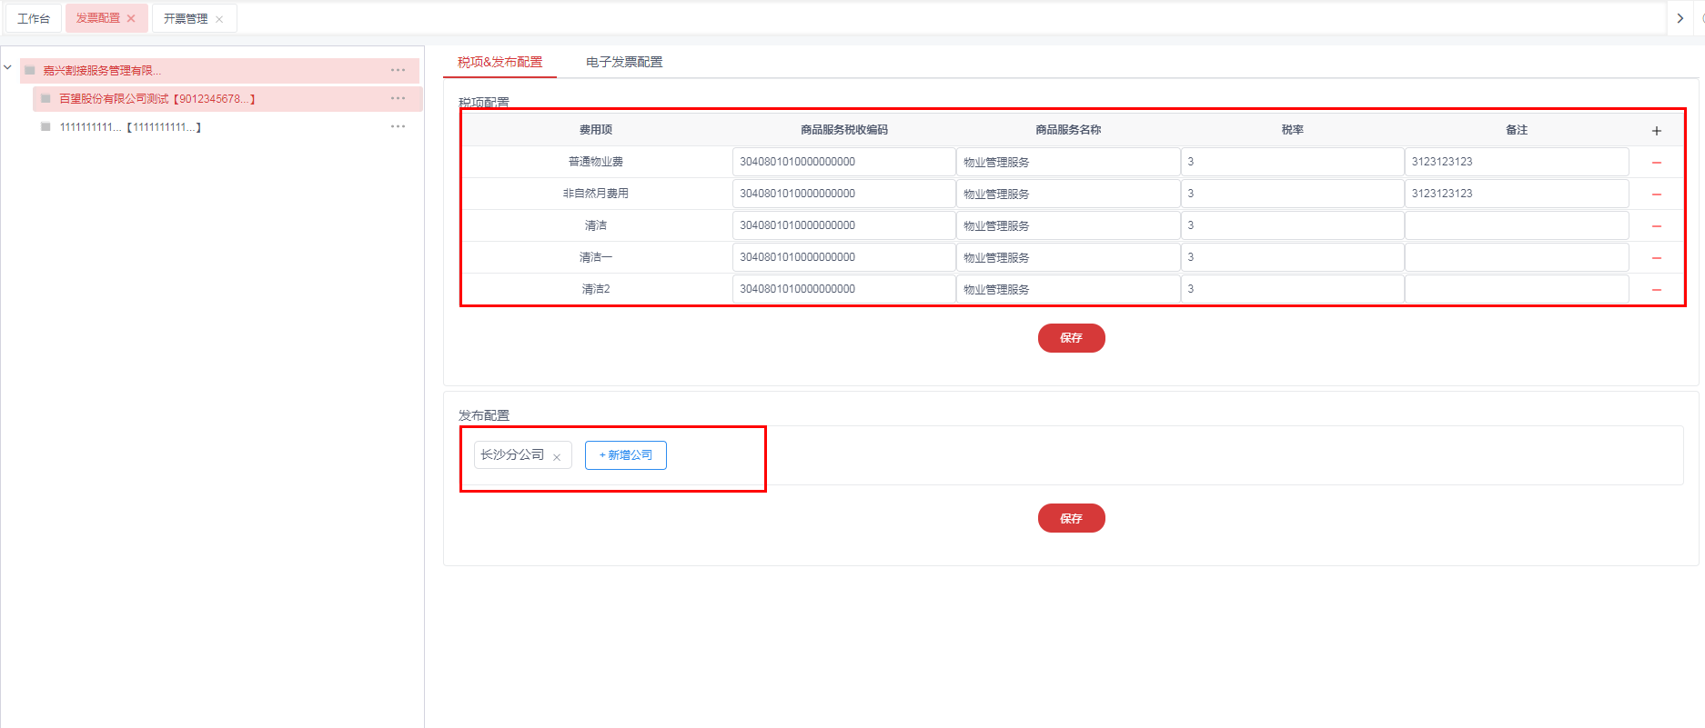
Task: Edit tax code field for 非自然月费用
Action: (x=843, y=194)
